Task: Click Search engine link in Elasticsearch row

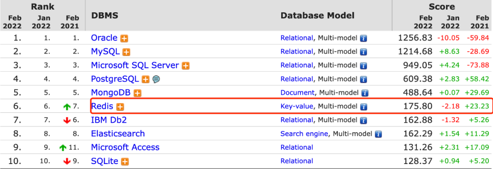Action: (304, 134)
